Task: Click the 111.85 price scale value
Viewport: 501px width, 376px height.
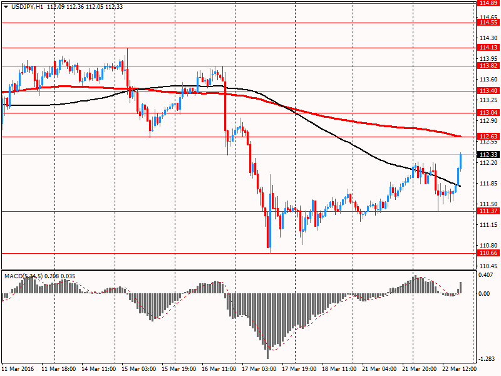Action: point(488,184)
